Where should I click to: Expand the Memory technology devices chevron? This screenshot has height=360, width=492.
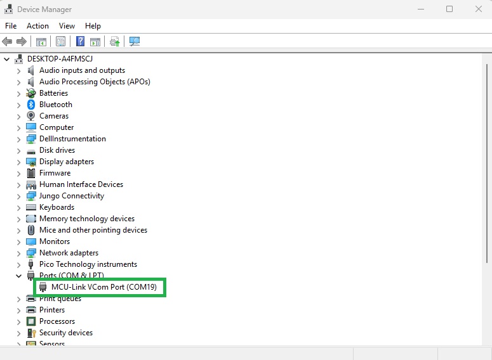[x=18, y=219]
